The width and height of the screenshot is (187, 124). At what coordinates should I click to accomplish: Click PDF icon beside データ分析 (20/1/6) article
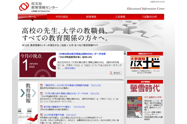pos(41,94)
